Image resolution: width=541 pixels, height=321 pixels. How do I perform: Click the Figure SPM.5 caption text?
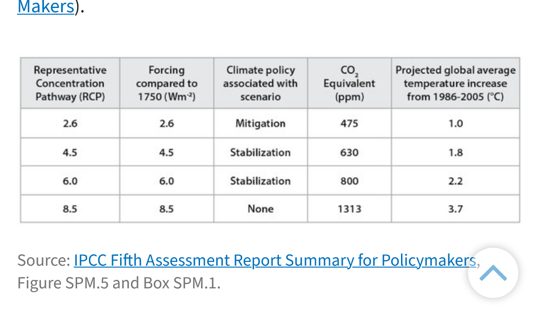tap(118, 283)
